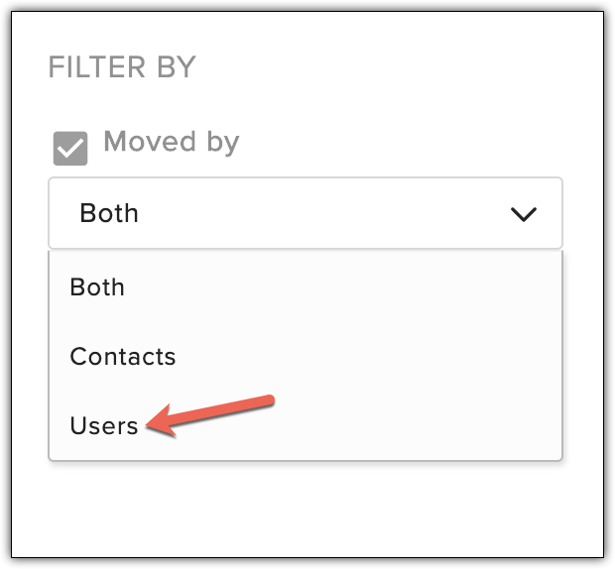
Task: Pick Both in the open options list
Action: pos(97,287)
